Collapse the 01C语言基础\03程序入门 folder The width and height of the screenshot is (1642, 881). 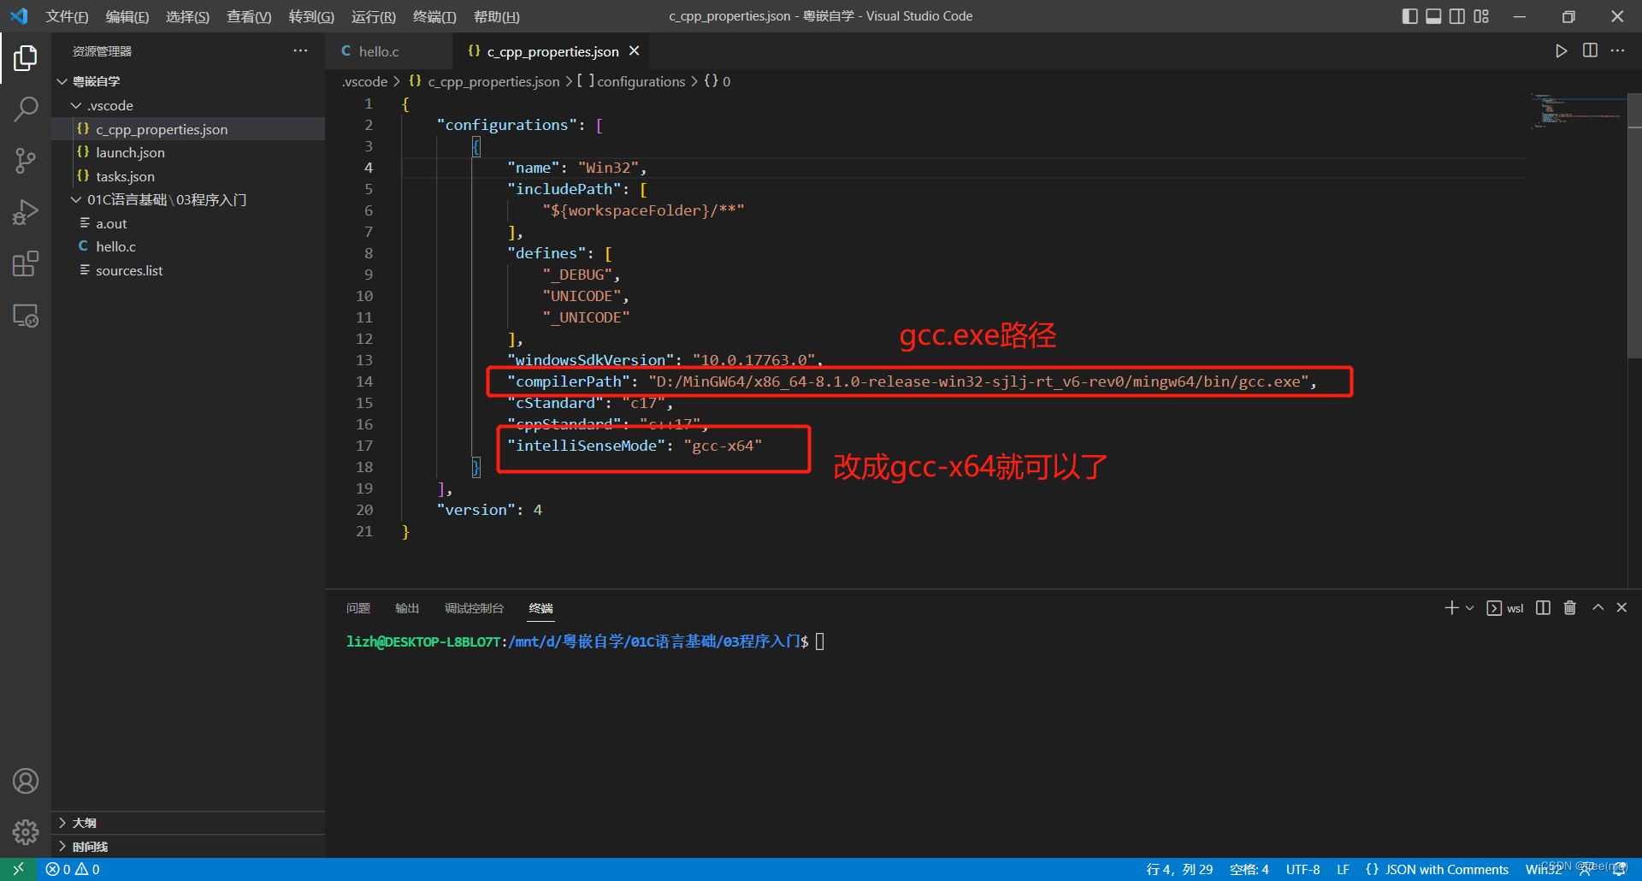76,199
